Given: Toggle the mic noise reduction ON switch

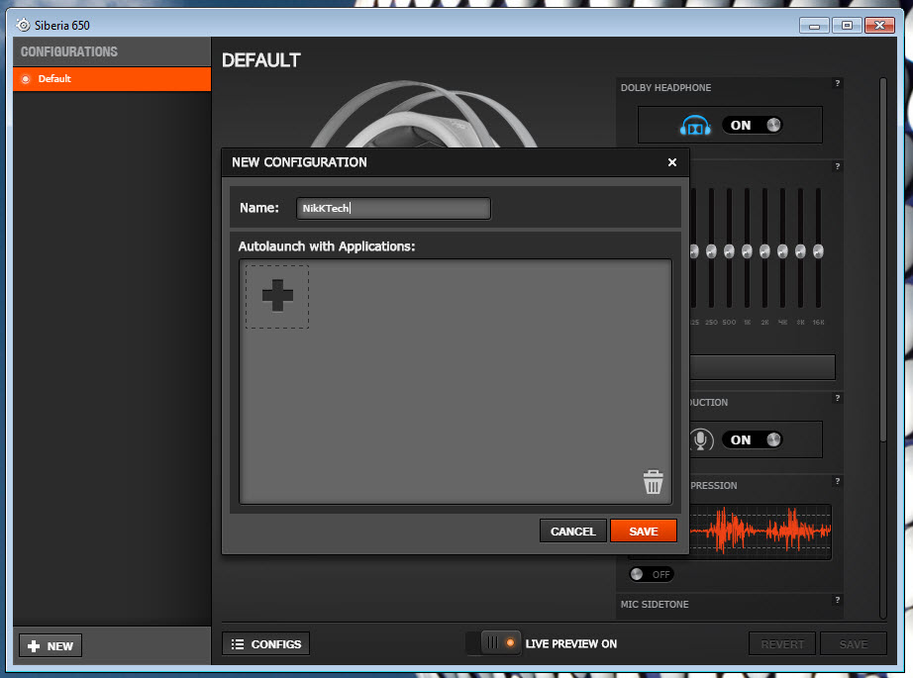Looking at the screenshot, I should click(753, 440).
